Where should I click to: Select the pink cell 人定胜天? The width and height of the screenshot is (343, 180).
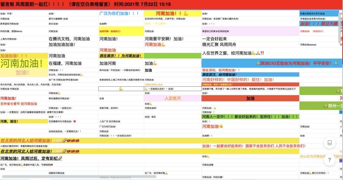(172, 98)
